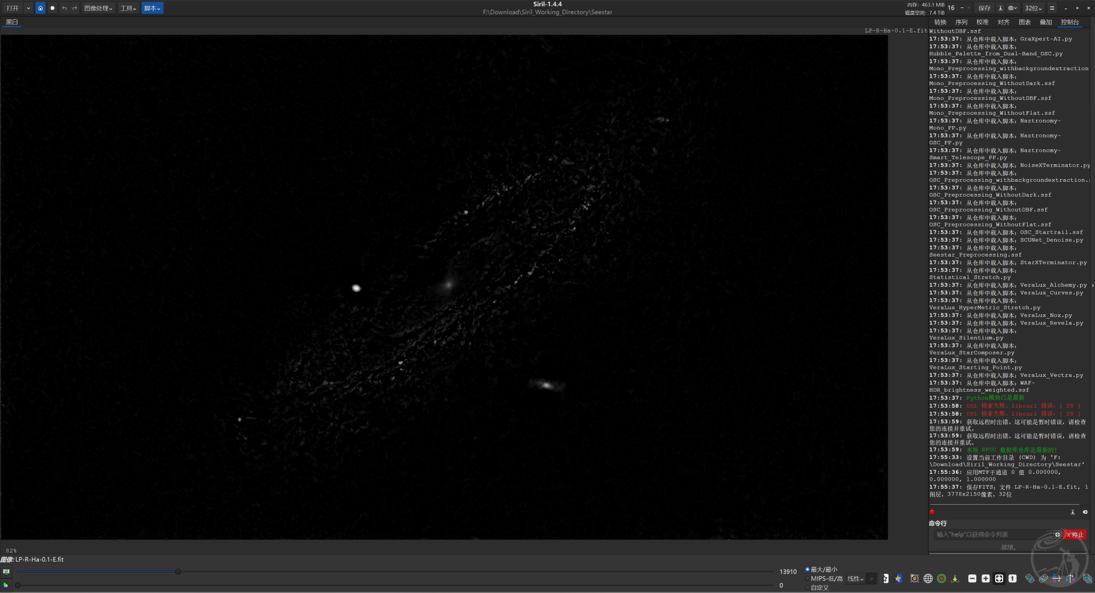Screen dimensions: 1095x593
Task: Expand the 线性 display mode dropdown
Action: pyautogui.click(x=855, y=579)
